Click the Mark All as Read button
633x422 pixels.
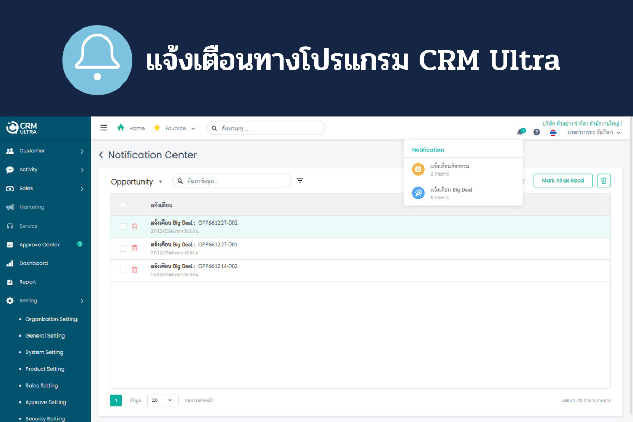point(563,180)
